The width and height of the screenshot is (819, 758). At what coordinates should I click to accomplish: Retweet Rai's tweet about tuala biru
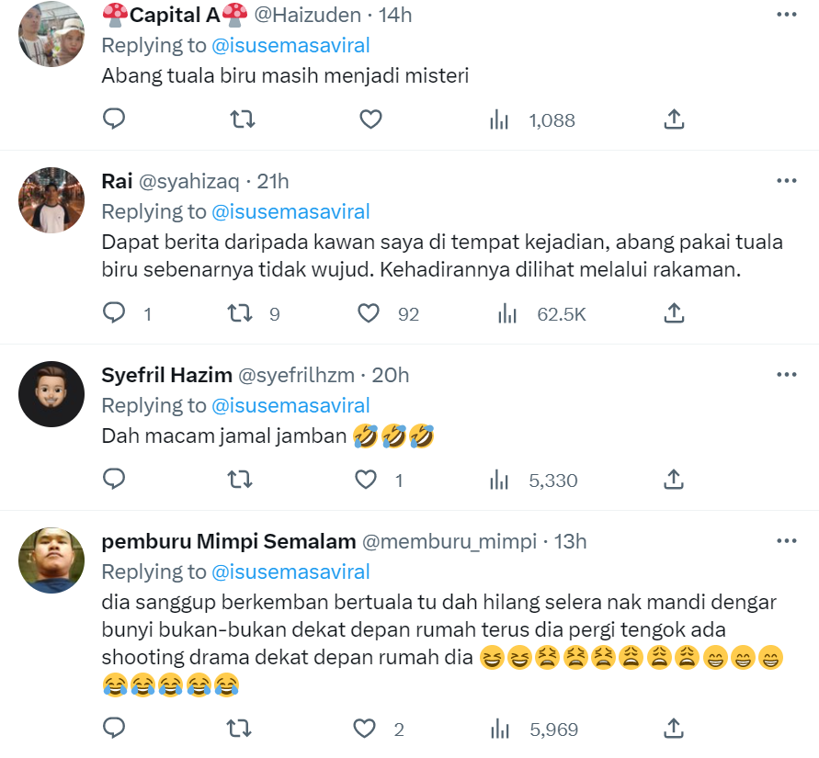[242, 314]
